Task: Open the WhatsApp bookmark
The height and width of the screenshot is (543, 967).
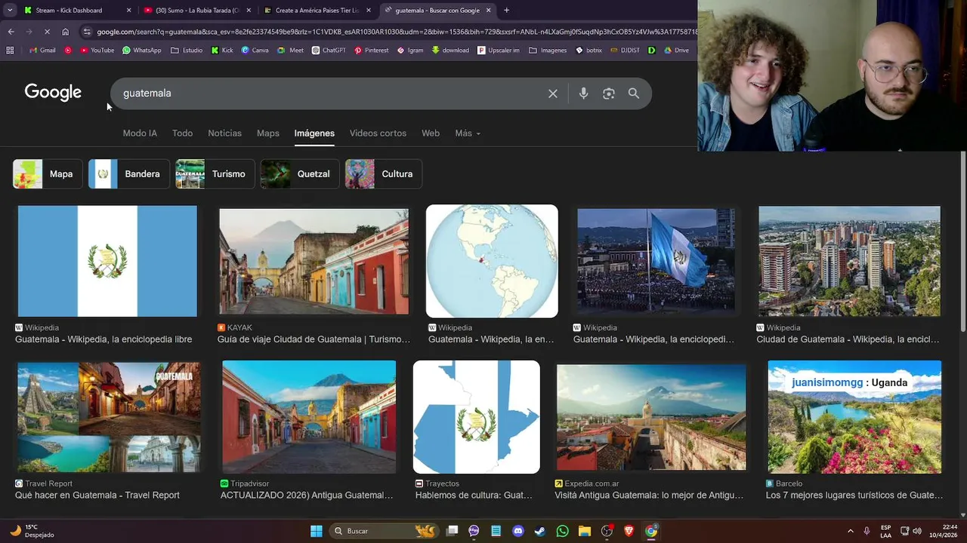Action: point(141,51)
